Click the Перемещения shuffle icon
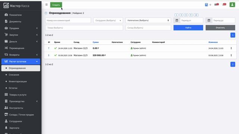Viewport: 239px width, 134px height. click(6, 48)
